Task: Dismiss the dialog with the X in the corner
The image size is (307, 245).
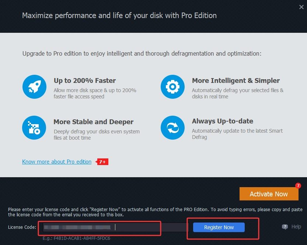Action: tap(301, 7)
